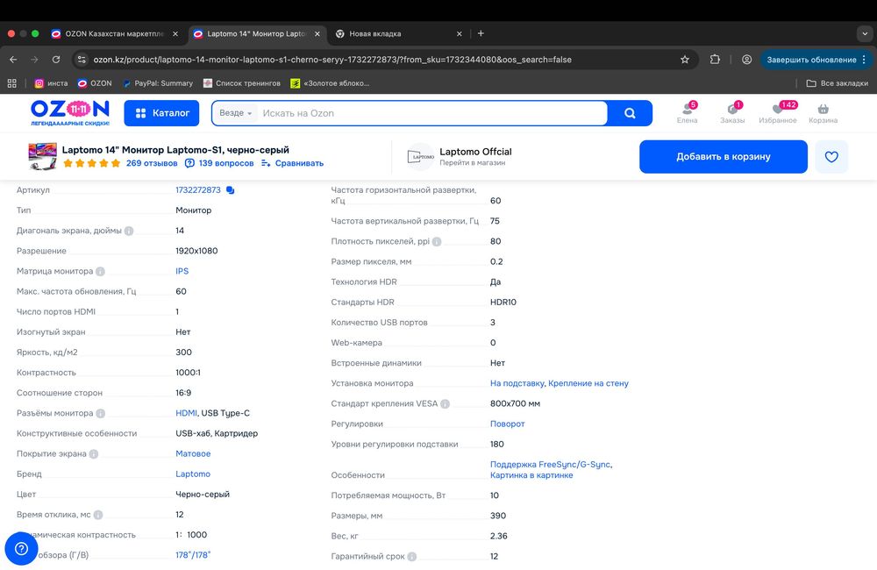Image resolution: width=877 pixels, height=570 pixels.
Task: Click the Поворот adjustment link
Action: pyautogui.click(x=507, y=424)
